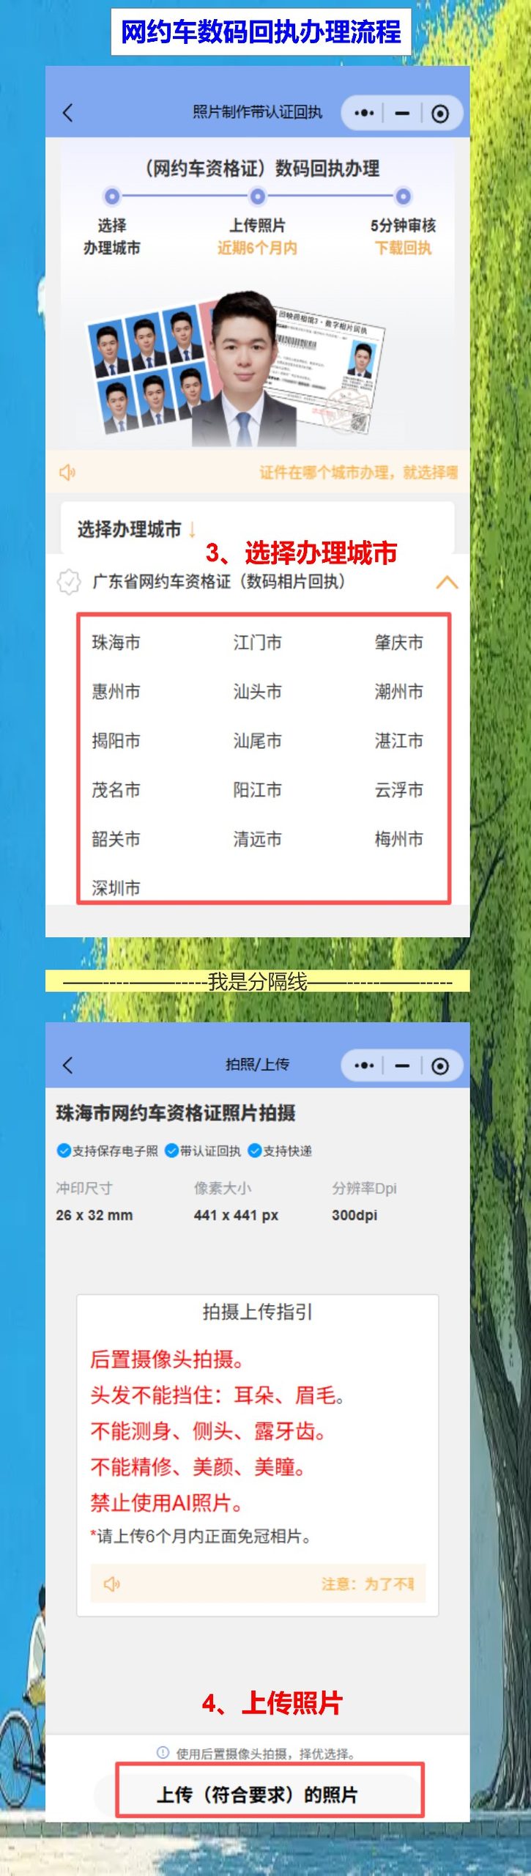Click 选择办理城市 heading with arrow
531x1876 pixels.
click(137, 529)
